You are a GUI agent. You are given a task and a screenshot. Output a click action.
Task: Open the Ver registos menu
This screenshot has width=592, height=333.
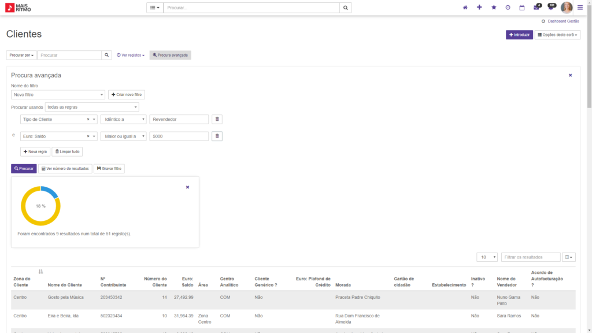point(131,55)
